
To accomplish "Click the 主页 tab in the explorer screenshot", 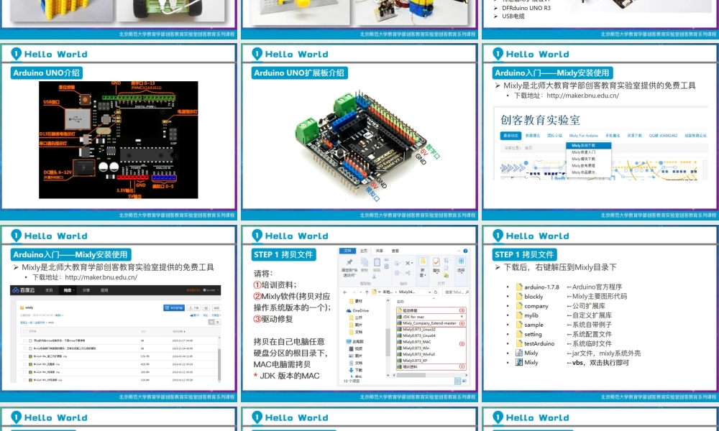I will pyautogui.click(x=364, y=251).
